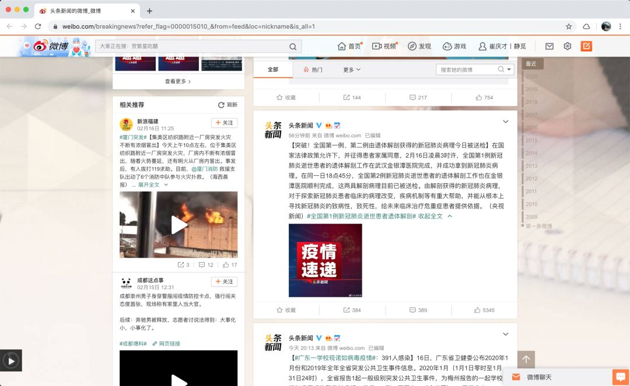This screenshot has height=386, width=630.
Task: Click the @厦门消防 mention
Action: coord(205,169)
